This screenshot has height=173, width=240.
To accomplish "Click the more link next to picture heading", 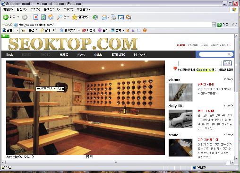I will click(x=228, y=79).
